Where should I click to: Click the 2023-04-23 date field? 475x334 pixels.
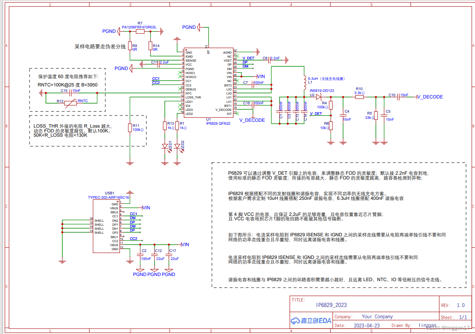tap(367, 325)
